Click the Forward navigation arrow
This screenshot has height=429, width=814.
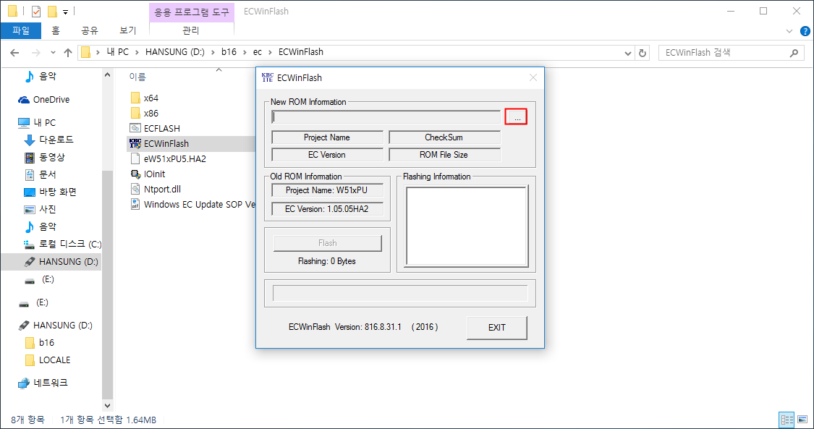coord(36,52)
